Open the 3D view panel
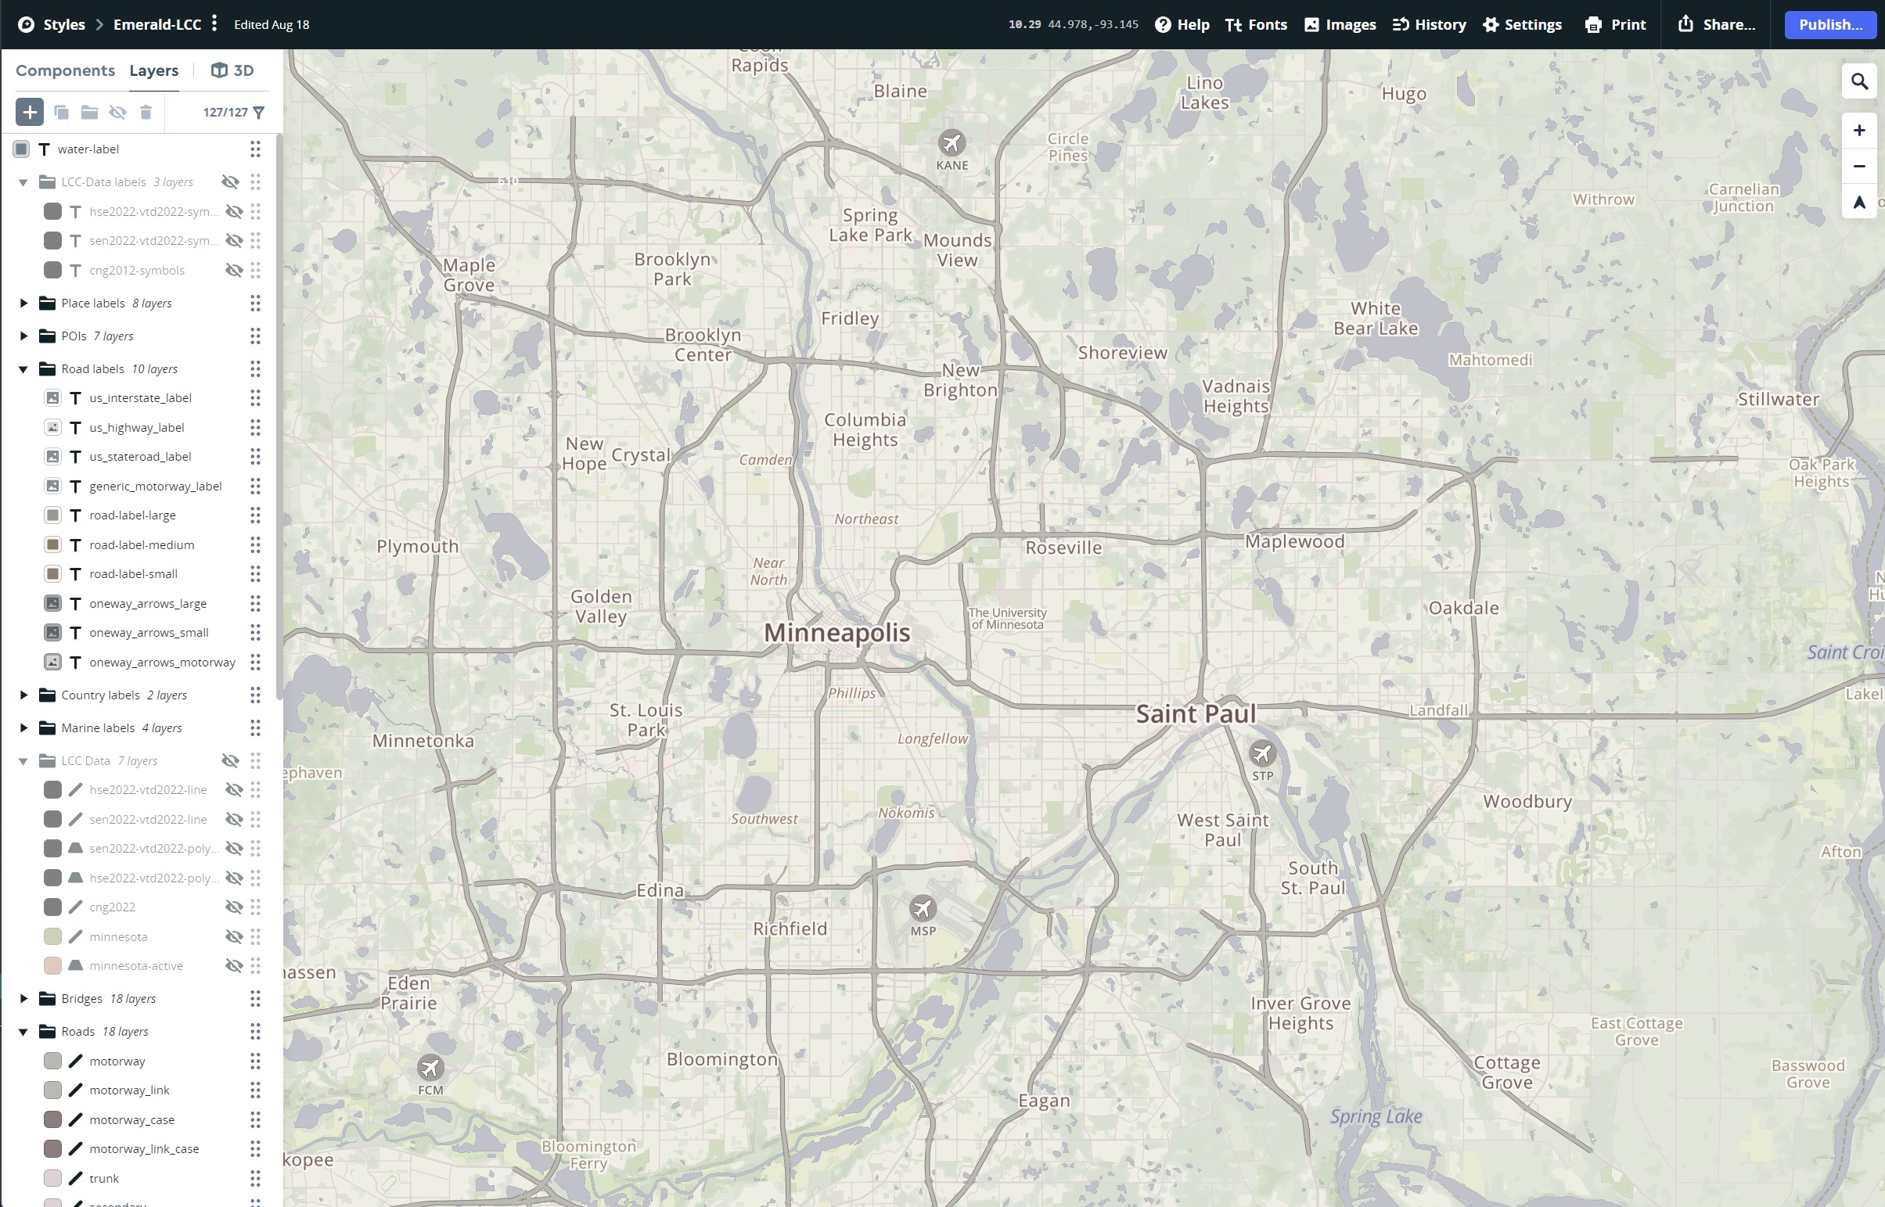The width and height of the screenshot is (1885, 1207). coord(233,70)
